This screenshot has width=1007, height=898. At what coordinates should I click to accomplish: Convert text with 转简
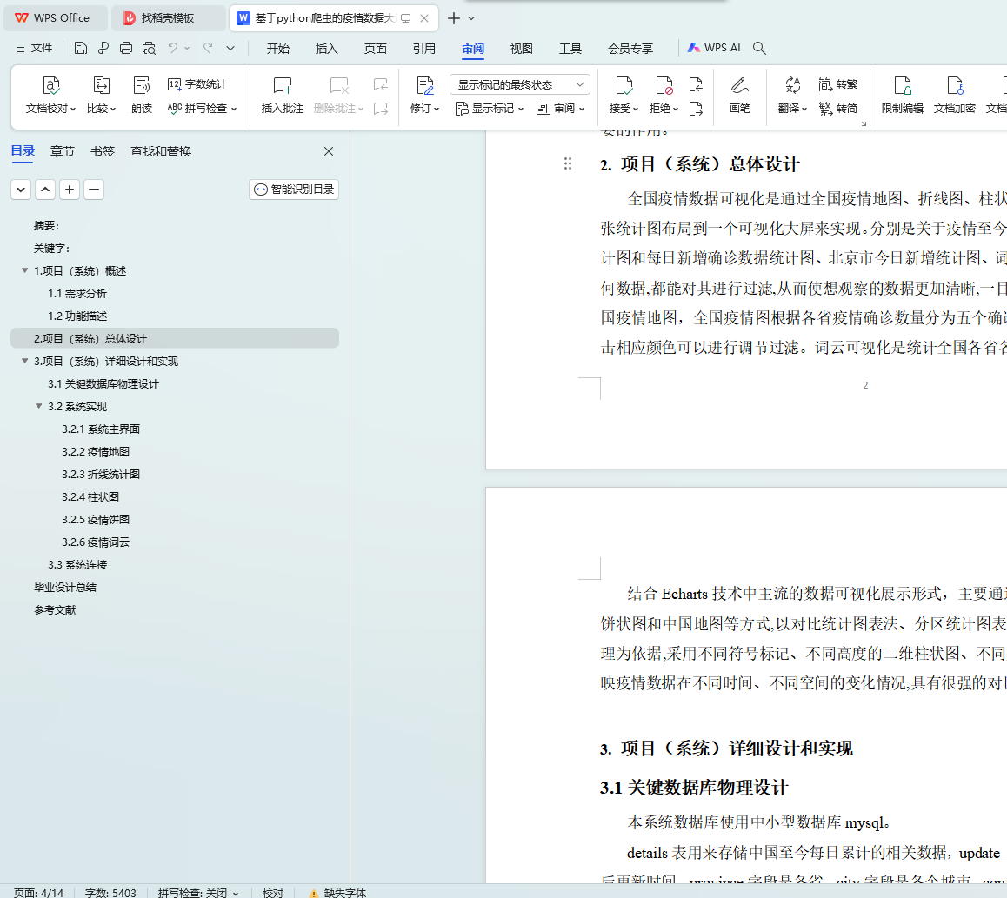point(838,109)
